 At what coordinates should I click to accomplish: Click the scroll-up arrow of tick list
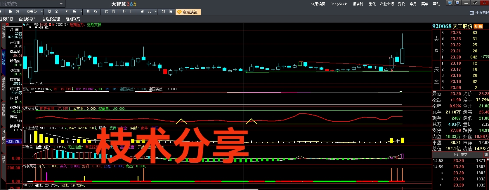(488, 159)
